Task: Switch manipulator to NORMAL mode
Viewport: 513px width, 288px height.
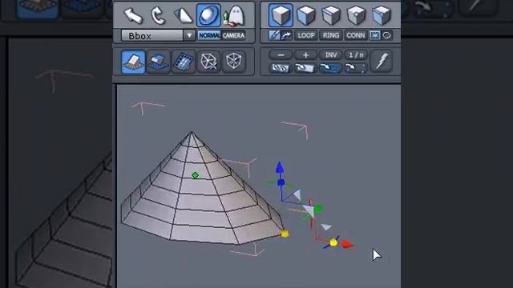Action: (x=209, y=35)
